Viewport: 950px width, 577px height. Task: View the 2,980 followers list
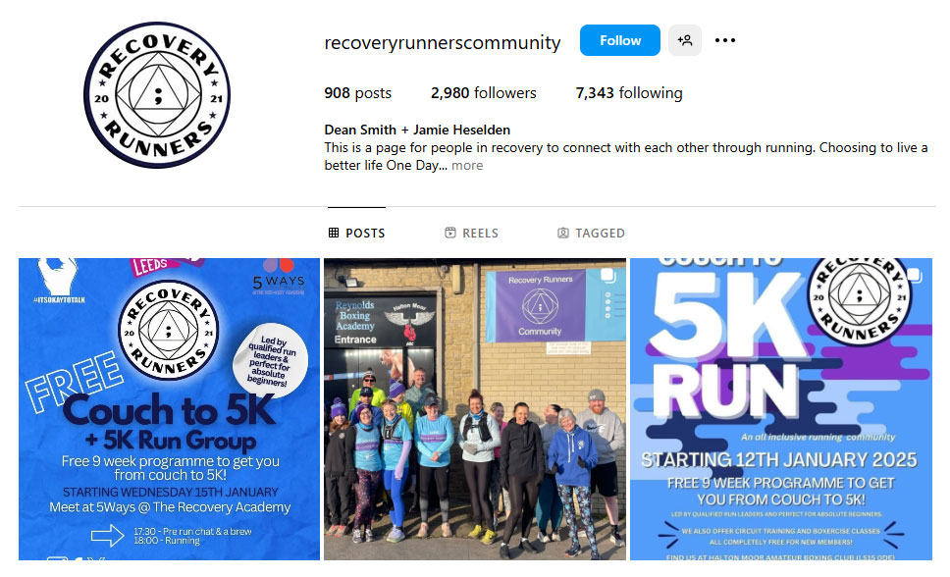(x=484, y=92)
